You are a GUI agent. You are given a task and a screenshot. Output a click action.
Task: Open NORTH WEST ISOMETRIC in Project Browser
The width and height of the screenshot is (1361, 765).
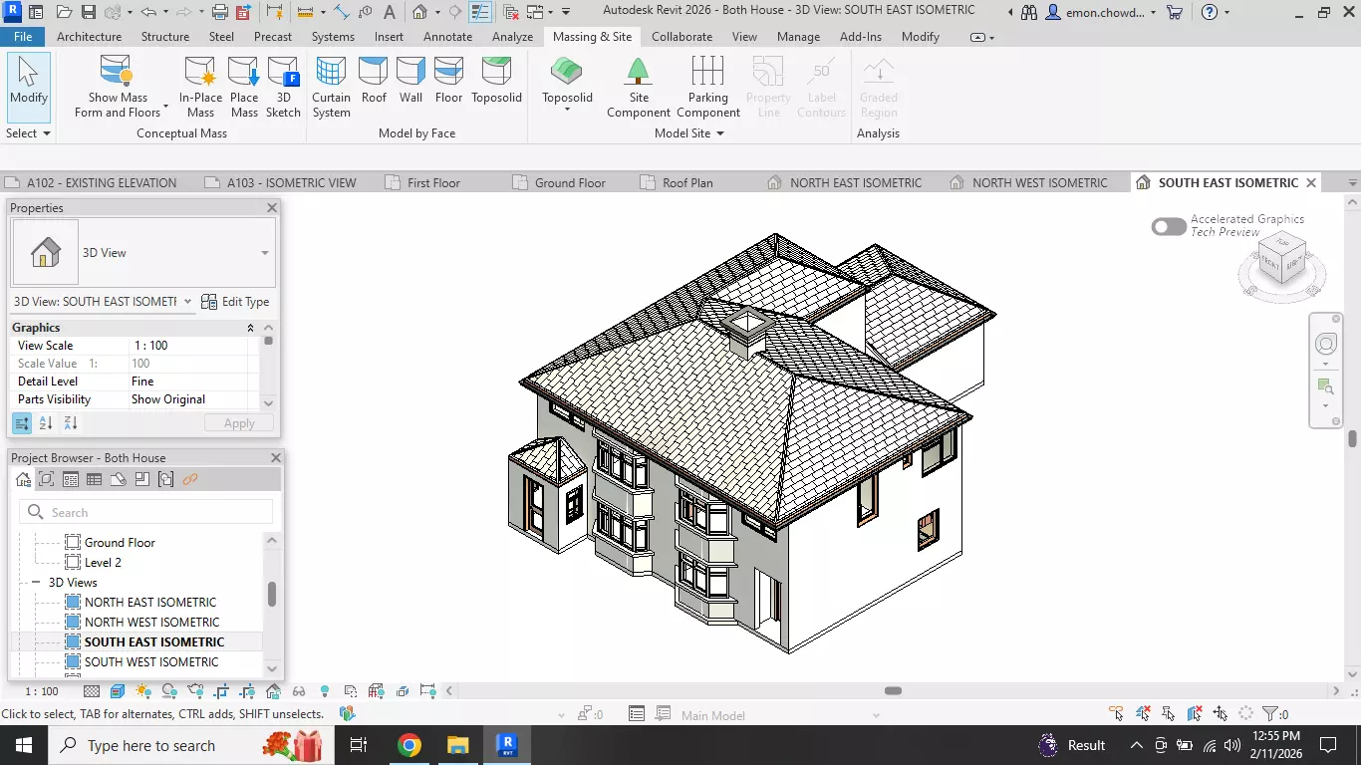pyautogui.click(x=151, y=623)
